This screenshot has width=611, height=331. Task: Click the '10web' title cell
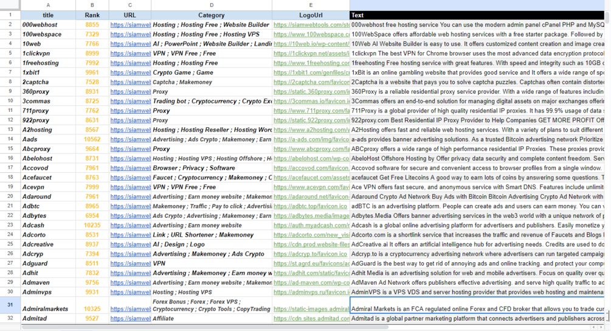click(x=48, y=44)
